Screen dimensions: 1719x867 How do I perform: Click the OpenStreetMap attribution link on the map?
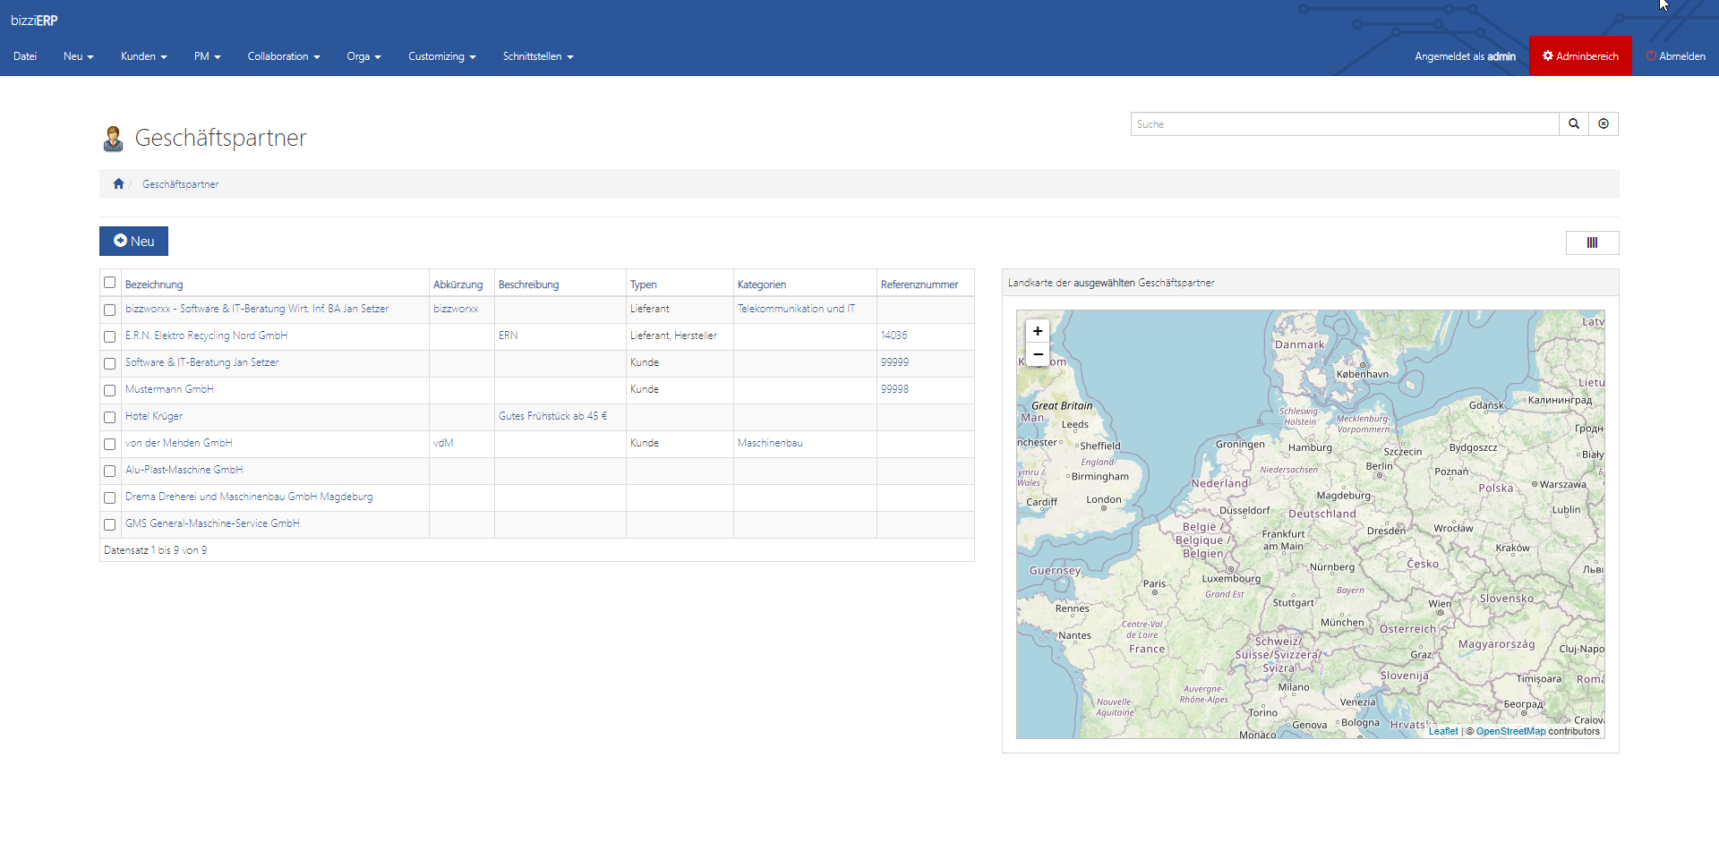[x=1509, y=731]
